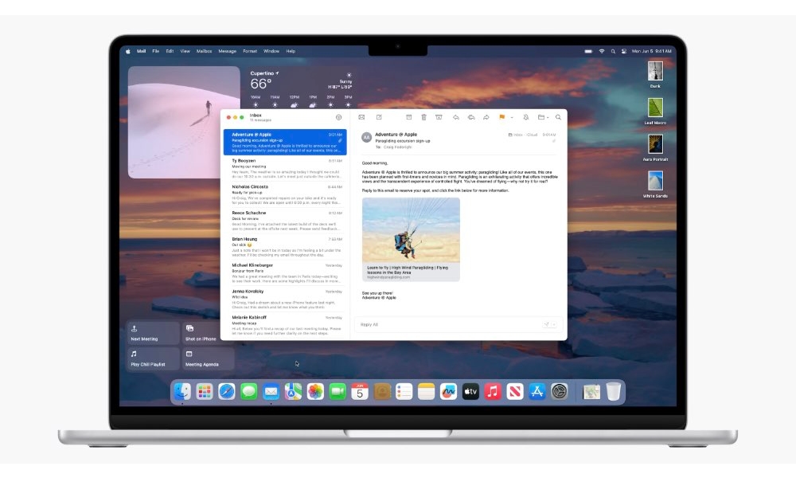The width and height of the screenshot is (796, 478).
Task: Run the Play Chill Playlist shortcut
Action: (153, 358)
